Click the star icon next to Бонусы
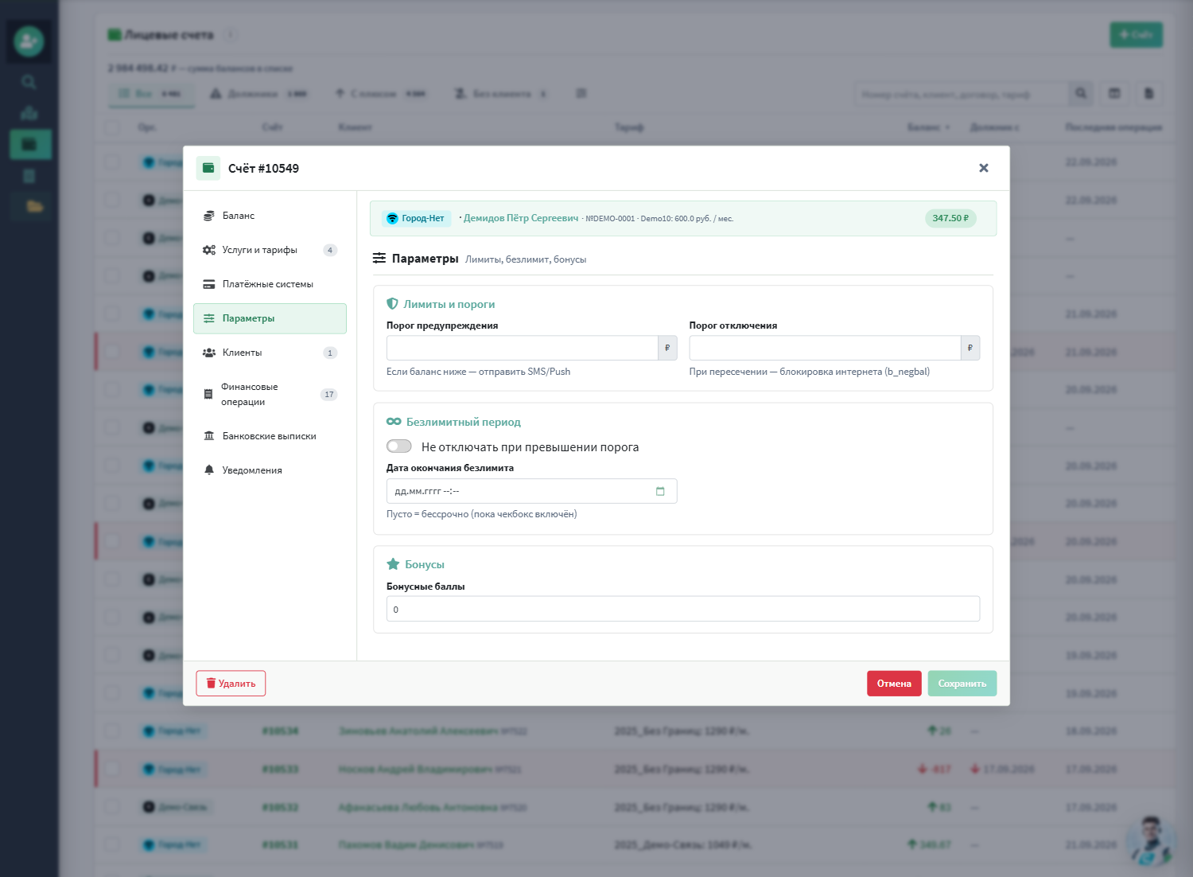The image size is (1193, 877). pyautogui.click(x=393, y=564)
